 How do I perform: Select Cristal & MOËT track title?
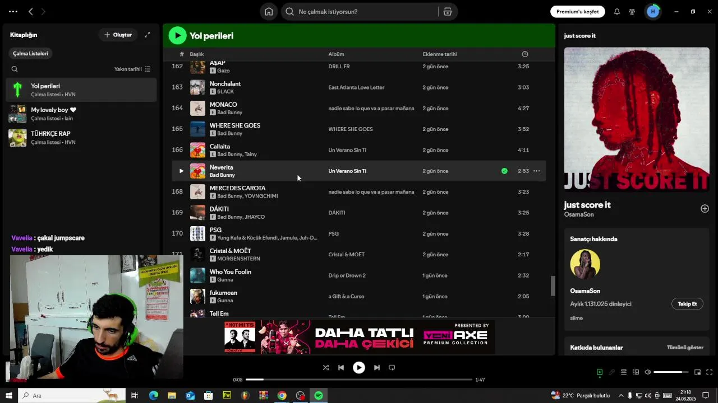(x=231, y=251)
